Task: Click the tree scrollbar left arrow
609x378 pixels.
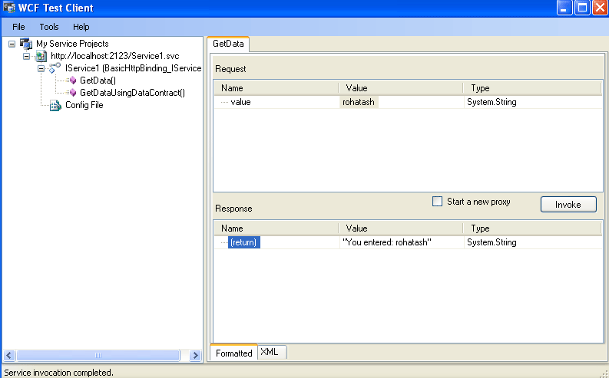Action: [x=9, y=355]
